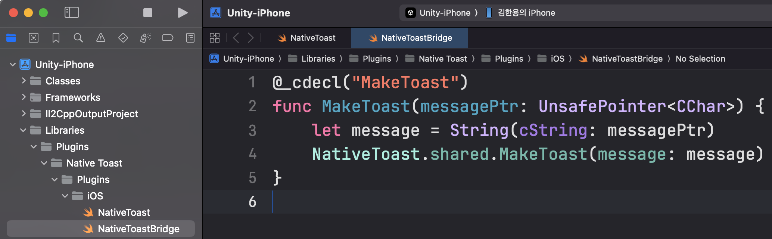Select the Frameworks folder row
Image resolution: width=772 pixels, height=239 pixels.
pos(101,97)
